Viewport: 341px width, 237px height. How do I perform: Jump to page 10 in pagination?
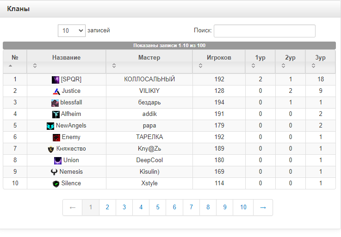[243, 207]
